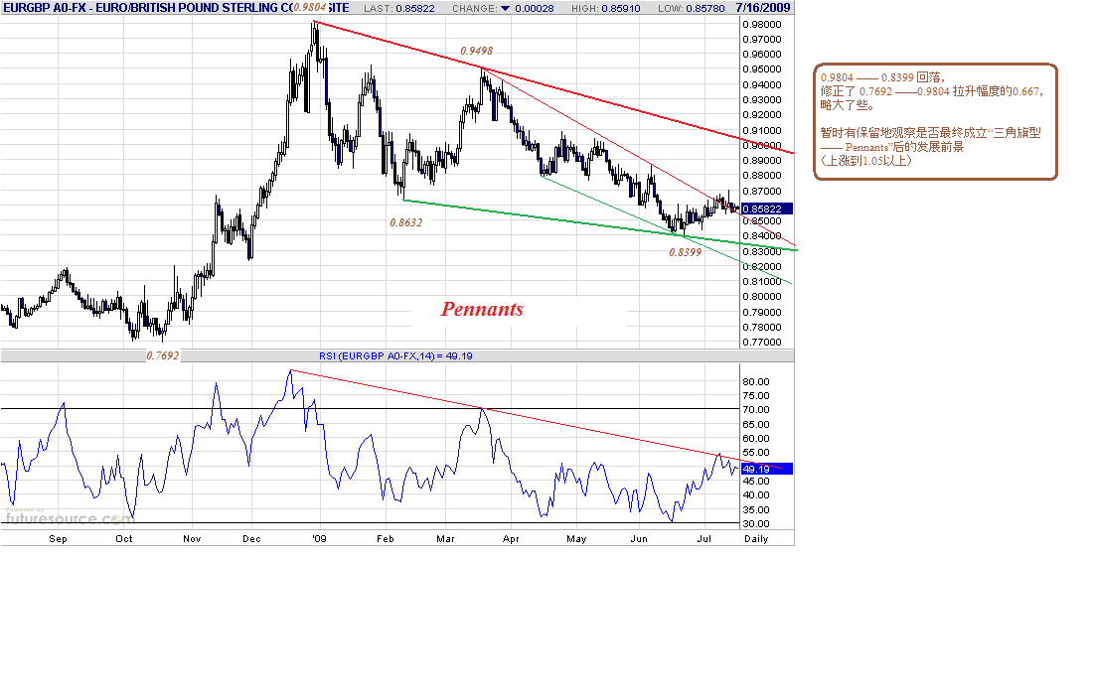Click the 70.00 RSI axis label
This screenshot has width=1093, height=700.
point(756,410)
